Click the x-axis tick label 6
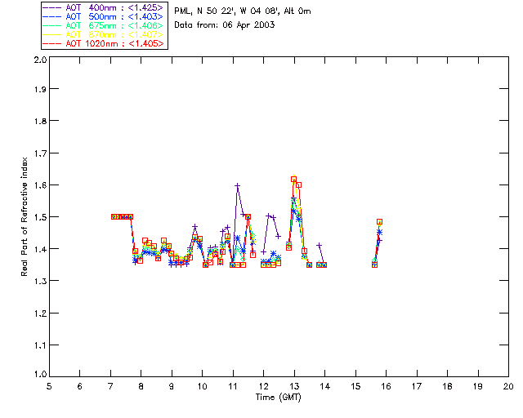523x418 pixels. [80, 386]
